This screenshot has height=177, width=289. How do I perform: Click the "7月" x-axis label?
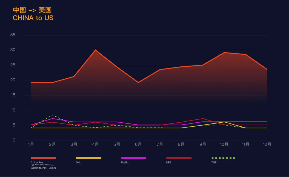(160, 144)
